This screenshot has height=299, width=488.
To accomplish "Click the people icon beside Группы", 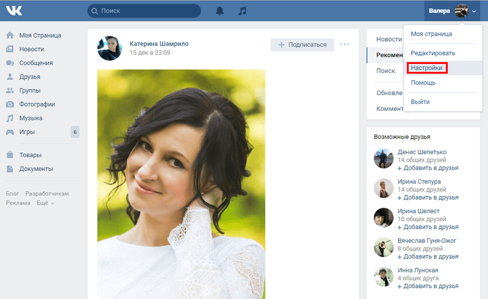I will pyautogui.click(x=10, y=91).
